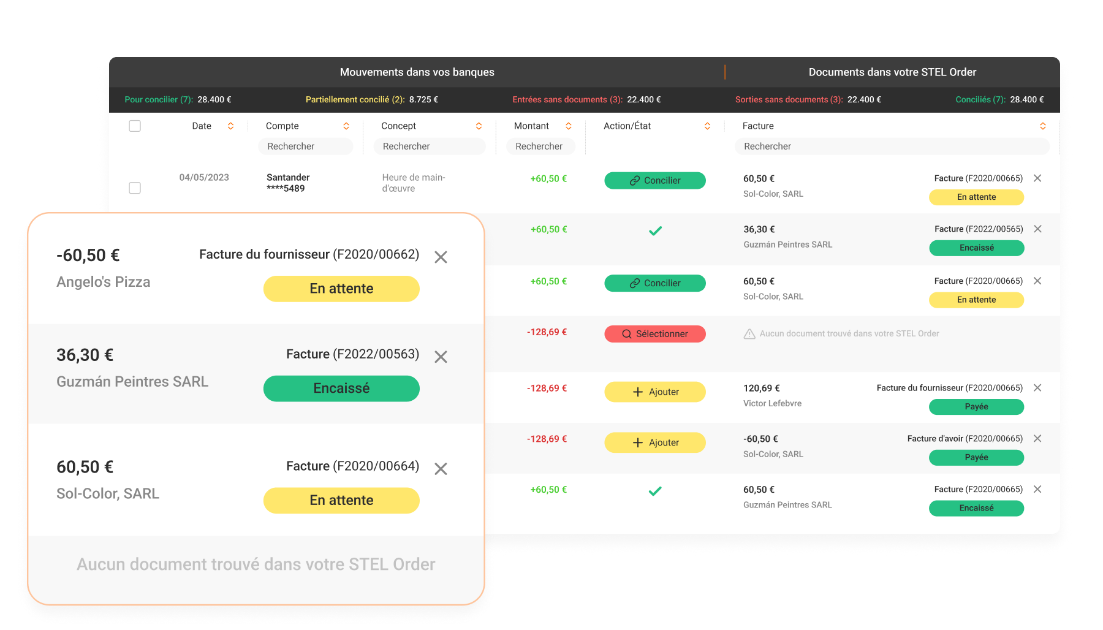Sort by Facture column arrows
The image size is (1103, 630).
click(1042, 126)
